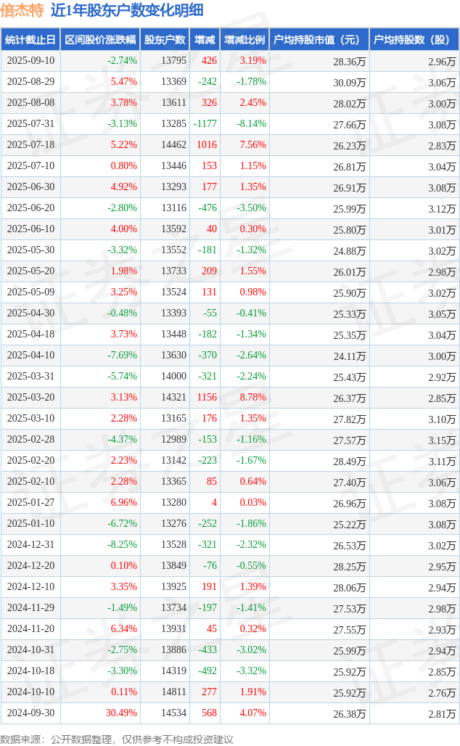
Task: Click the 8.78% change ratio cell
Action: pyautogui.click(x=253, y=397)
